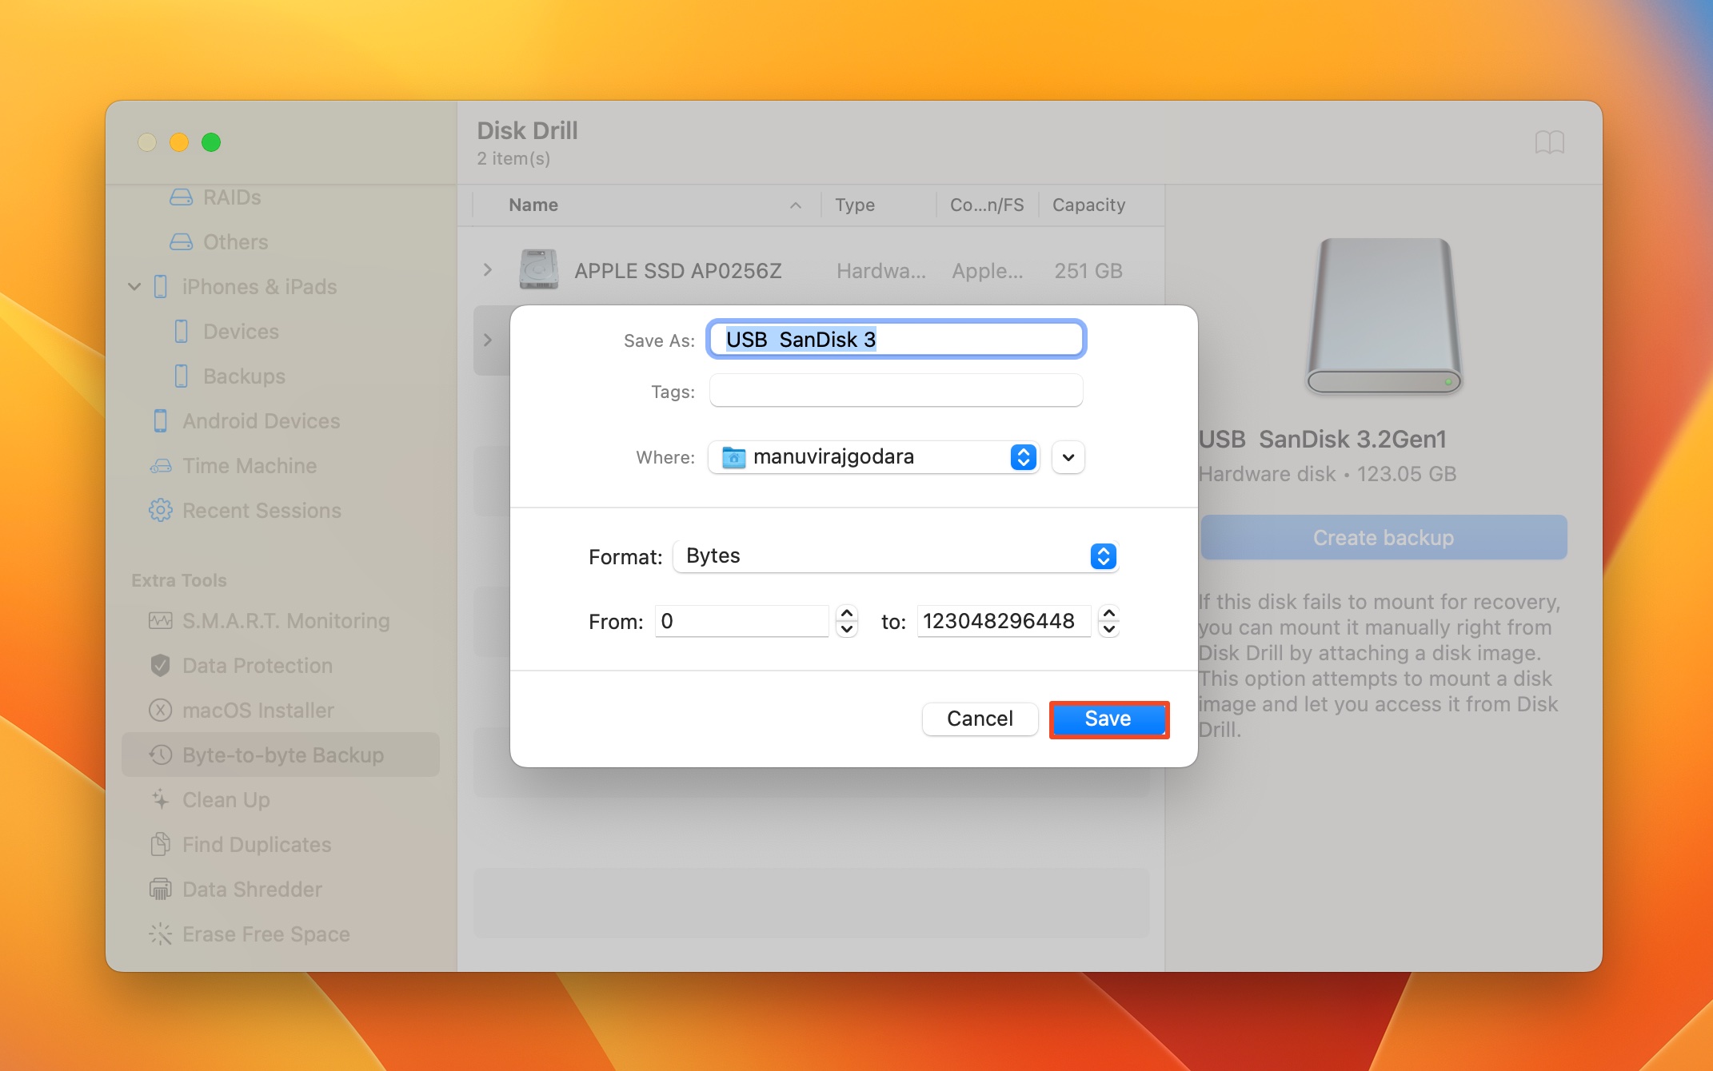Open the help book icon in the title bar
Image resolution: width=1713 pixels, height=1071 pixels.
(1549, 143)
